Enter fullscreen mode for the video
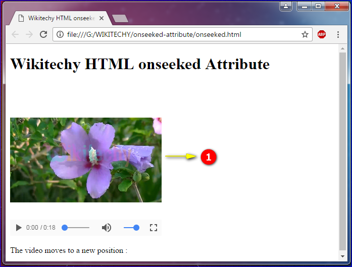This screenshot has width=352, height=267. 154,228
